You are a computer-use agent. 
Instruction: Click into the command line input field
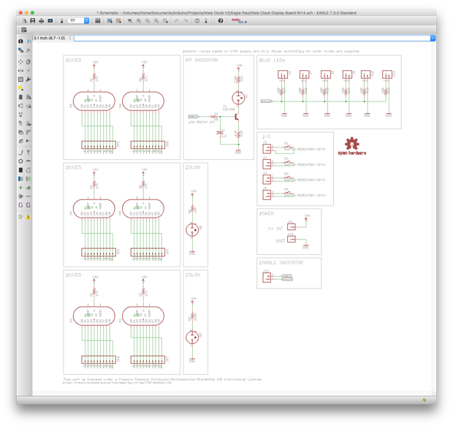(252, 38)
